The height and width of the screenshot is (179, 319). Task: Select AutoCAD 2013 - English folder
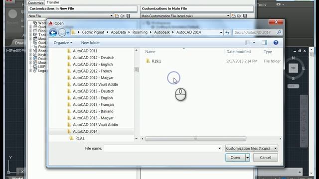(x=93, y=98)
